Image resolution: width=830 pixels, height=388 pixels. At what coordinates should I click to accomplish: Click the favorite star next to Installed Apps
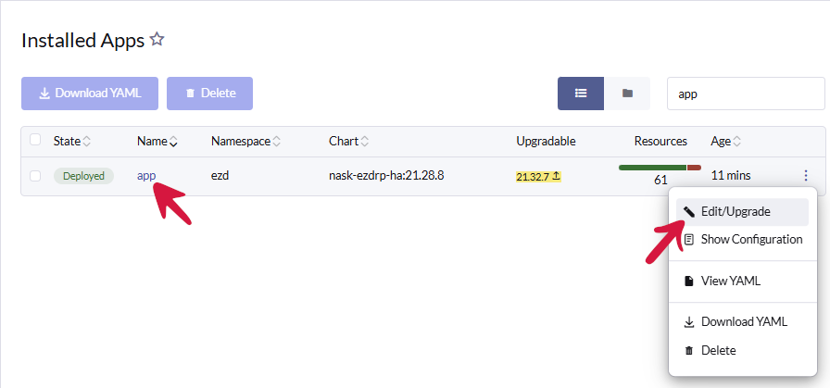coord(157,40)
